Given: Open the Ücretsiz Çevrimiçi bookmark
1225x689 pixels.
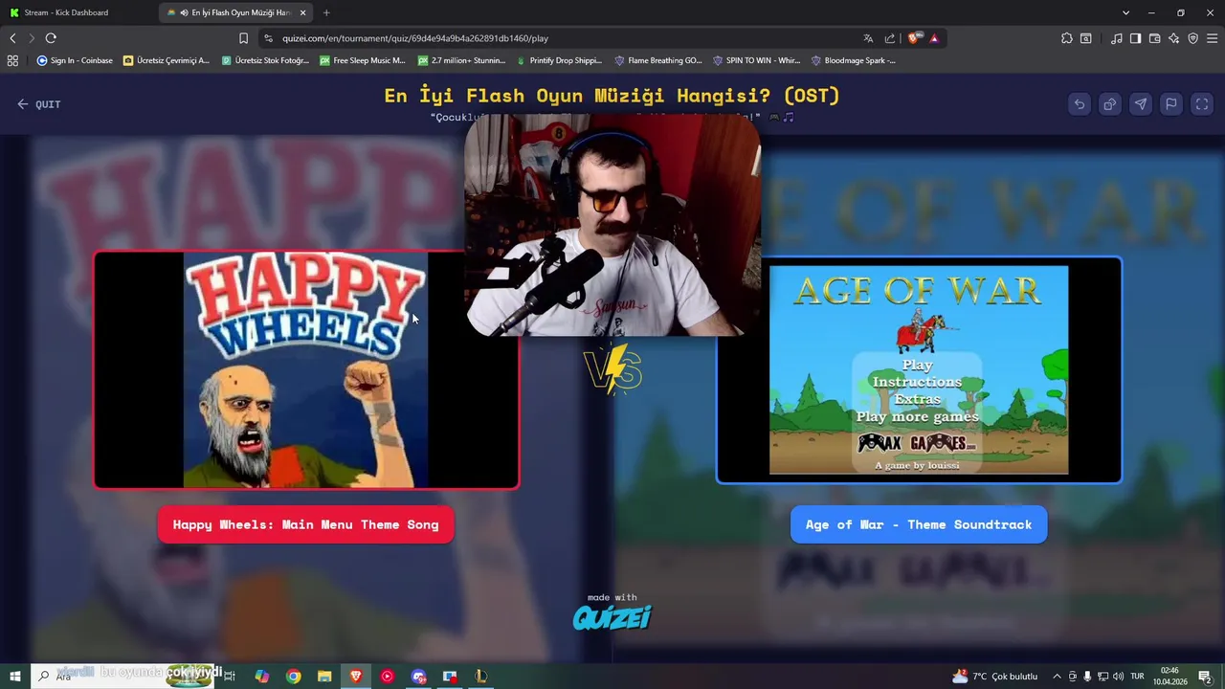Looking at the screenshot, I should point(167,60).
